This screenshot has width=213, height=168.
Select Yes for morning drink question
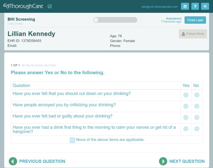tap(186, 129)
